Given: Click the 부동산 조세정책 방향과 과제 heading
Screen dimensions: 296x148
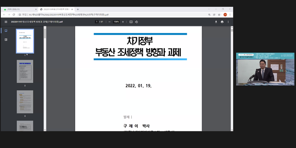Looking at the screenshot, I should pyautogui.click(x=138, y=52).
